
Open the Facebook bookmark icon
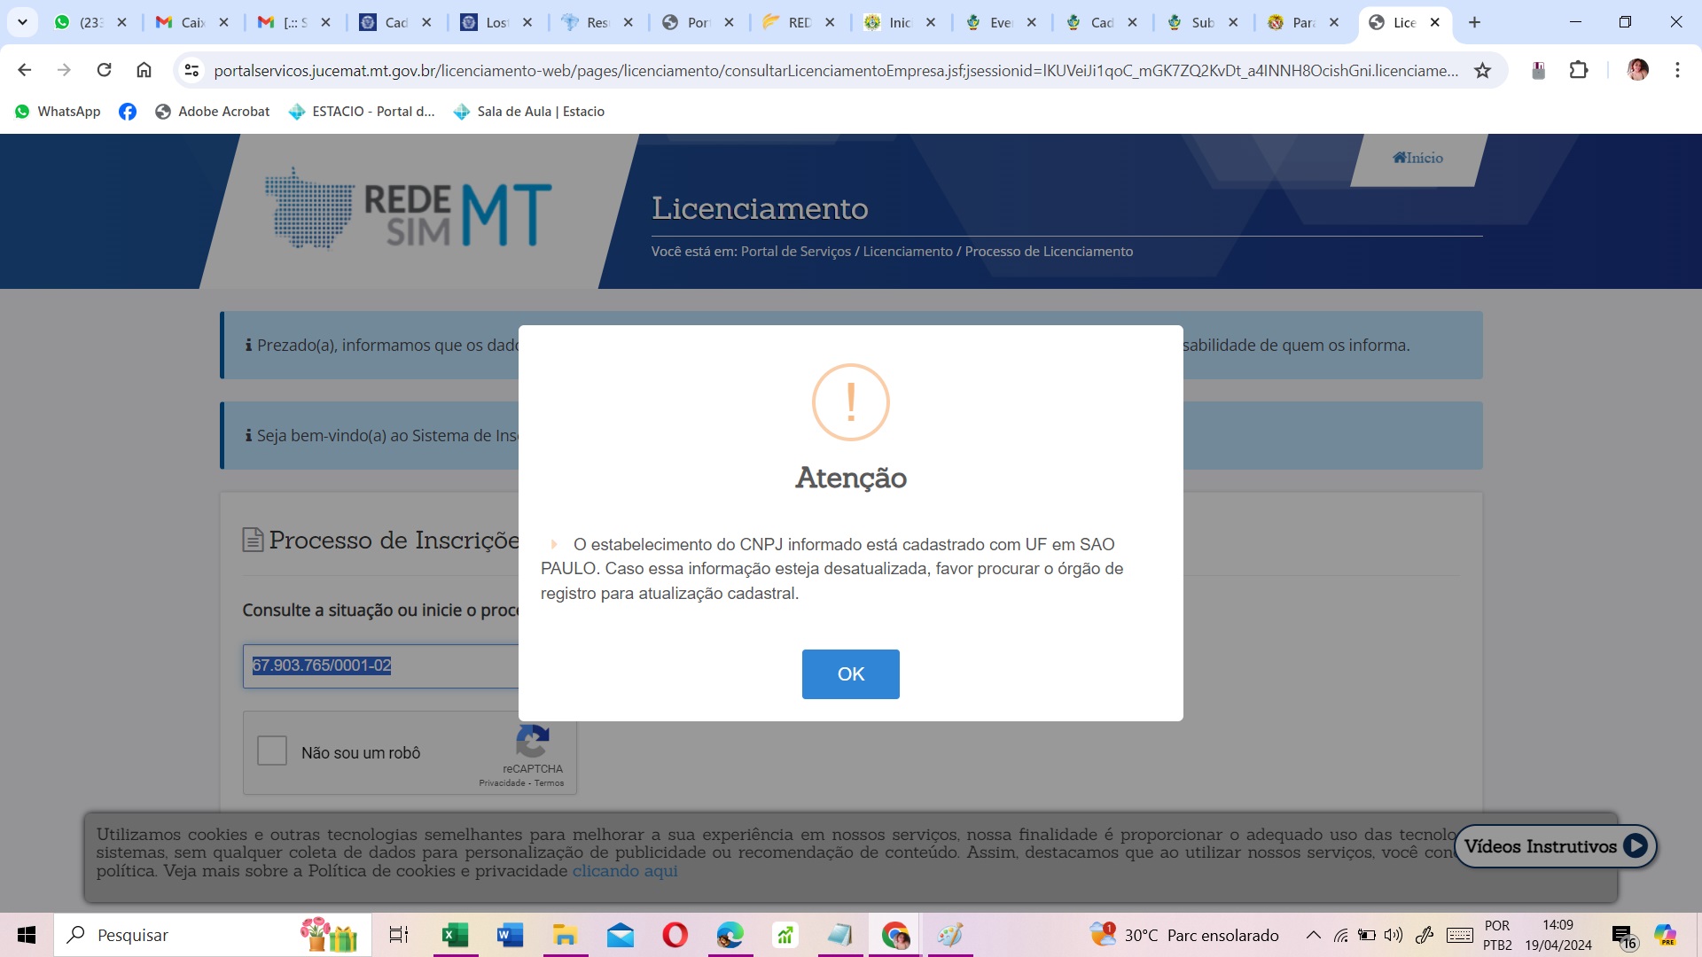click(x=128, y=112)
